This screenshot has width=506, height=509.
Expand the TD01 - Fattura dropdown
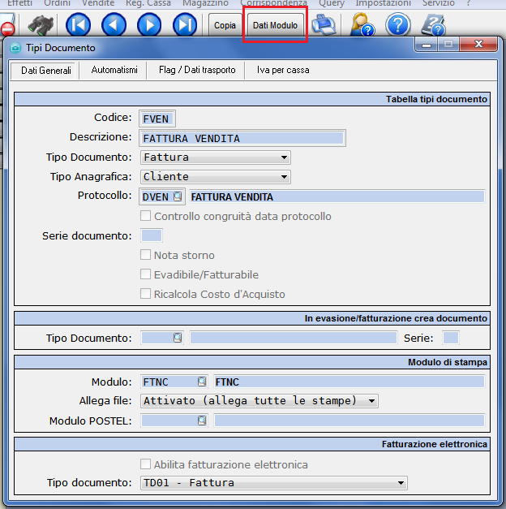400,483
